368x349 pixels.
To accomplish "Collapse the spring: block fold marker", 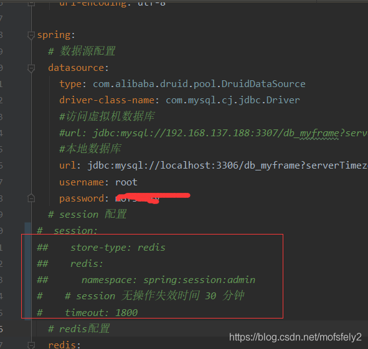I will tap(31, 36).
